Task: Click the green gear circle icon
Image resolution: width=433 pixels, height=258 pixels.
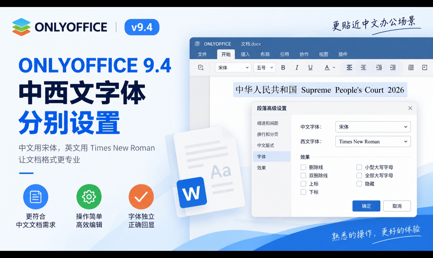Action: (89, 197)
